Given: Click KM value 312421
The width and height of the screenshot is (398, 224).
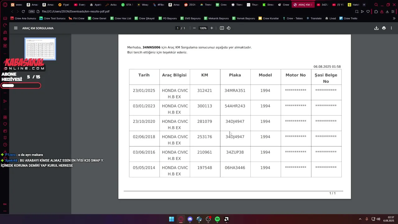Looking at the screenshot, I should click(x=205, y=91).
